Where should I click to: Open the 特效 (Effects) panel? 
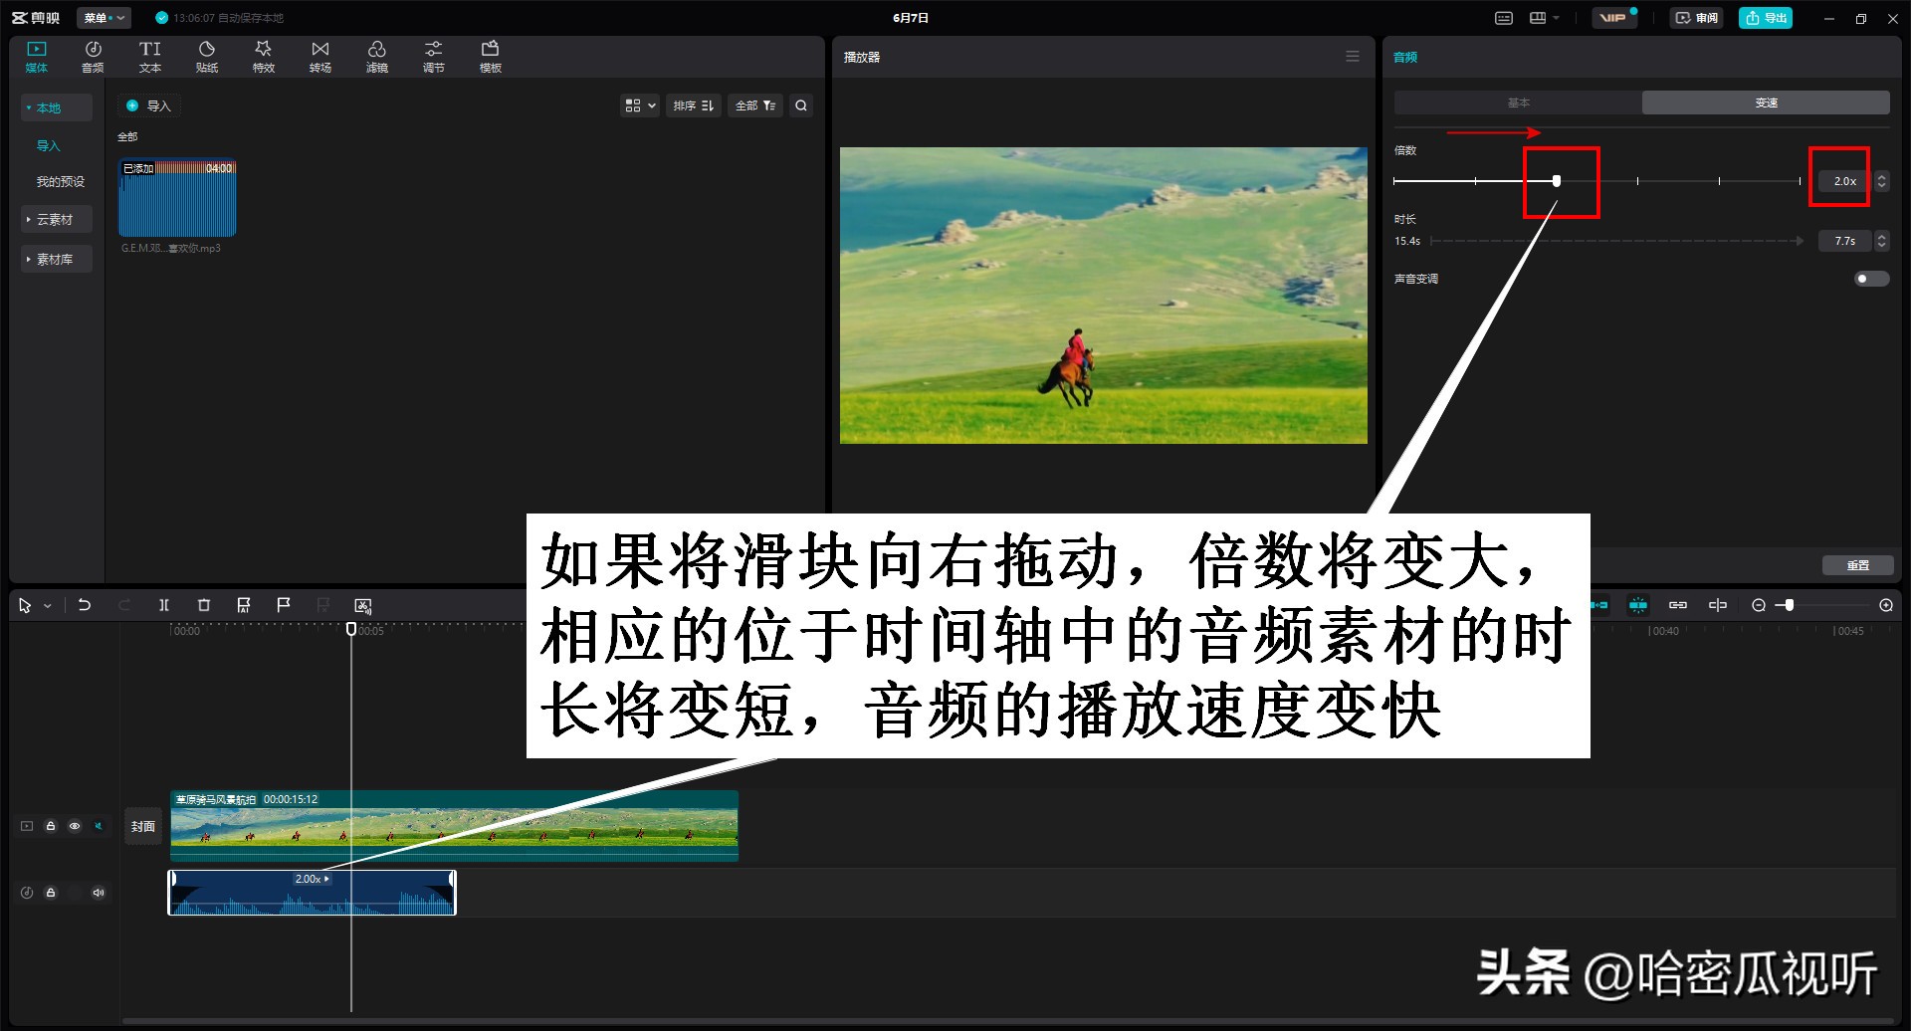(263, 55)
